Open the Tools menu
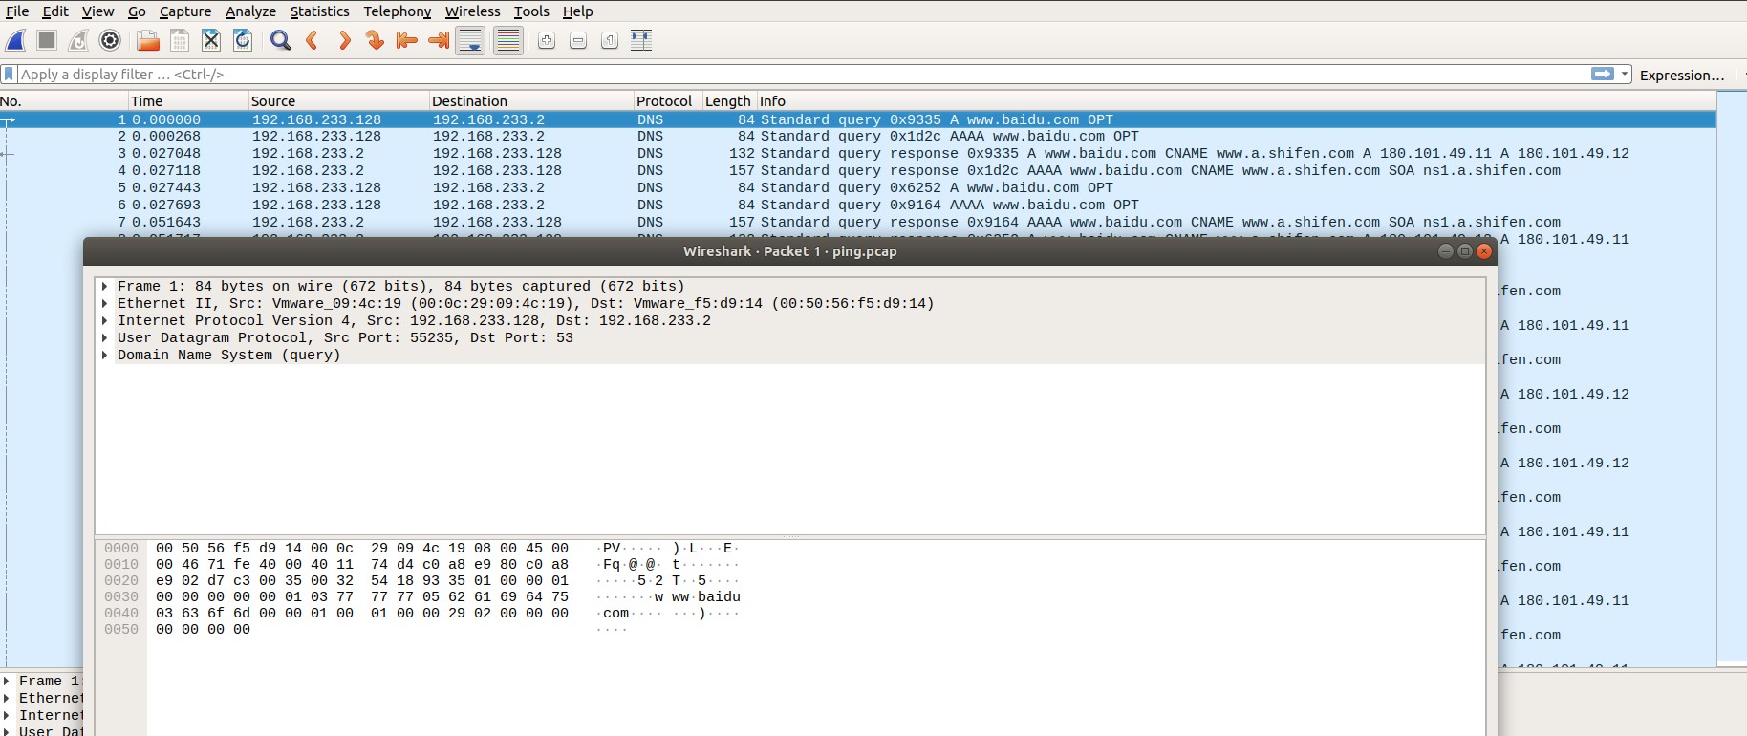Viewport: 1747px width, 736px height. click(531, 11)
